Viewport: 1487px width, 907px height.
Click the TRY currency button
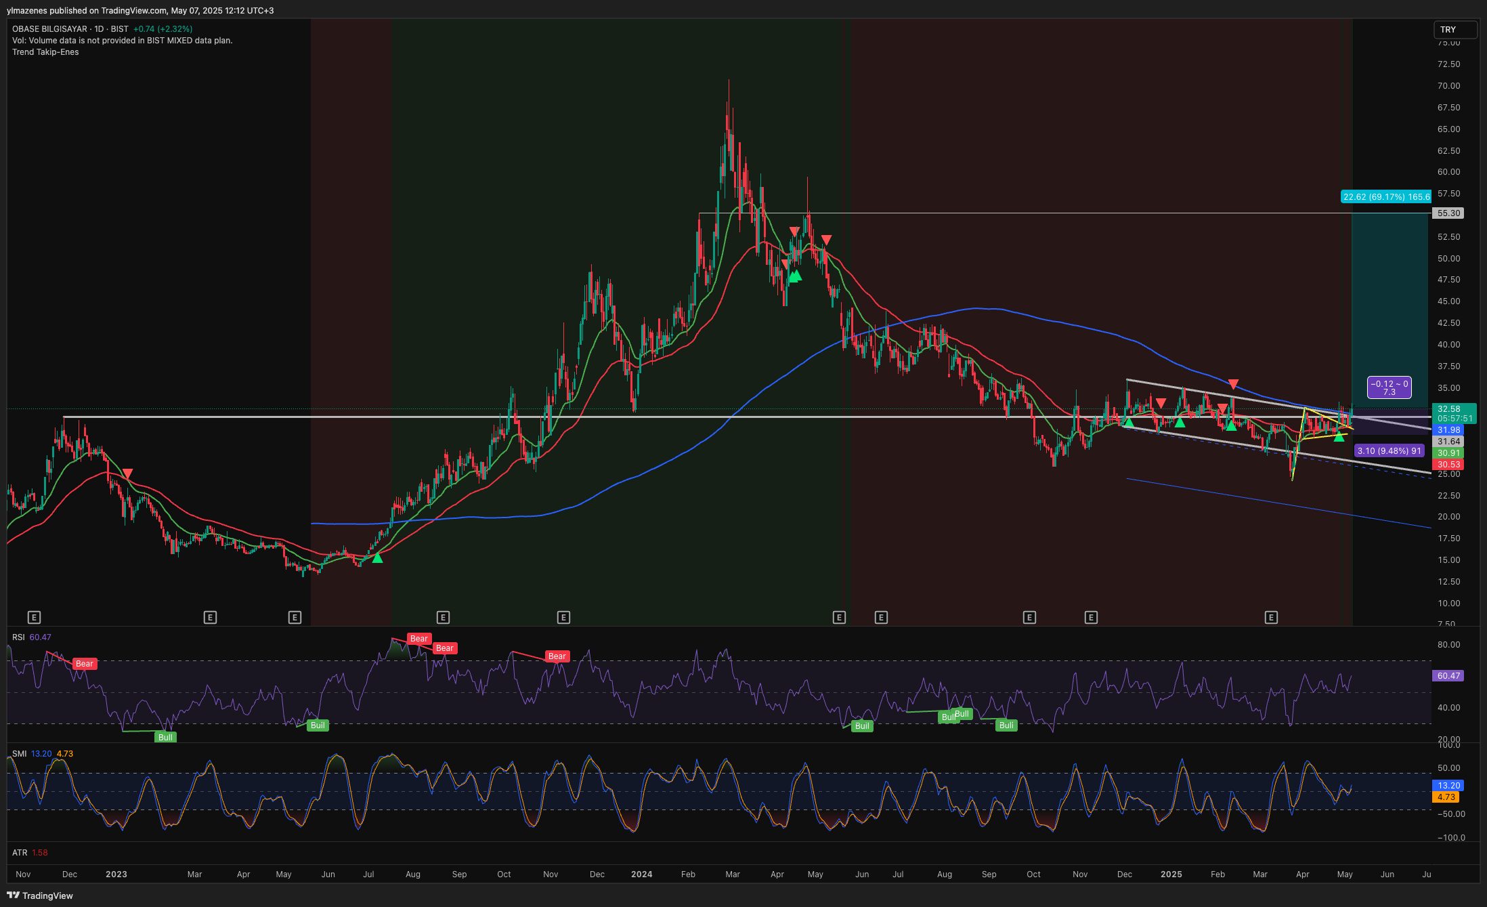pos(1455,30)
